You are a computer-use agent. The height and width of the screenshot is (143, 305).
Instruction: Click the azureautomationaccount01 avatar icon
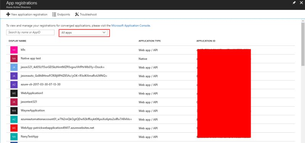[x=14, y=119]
